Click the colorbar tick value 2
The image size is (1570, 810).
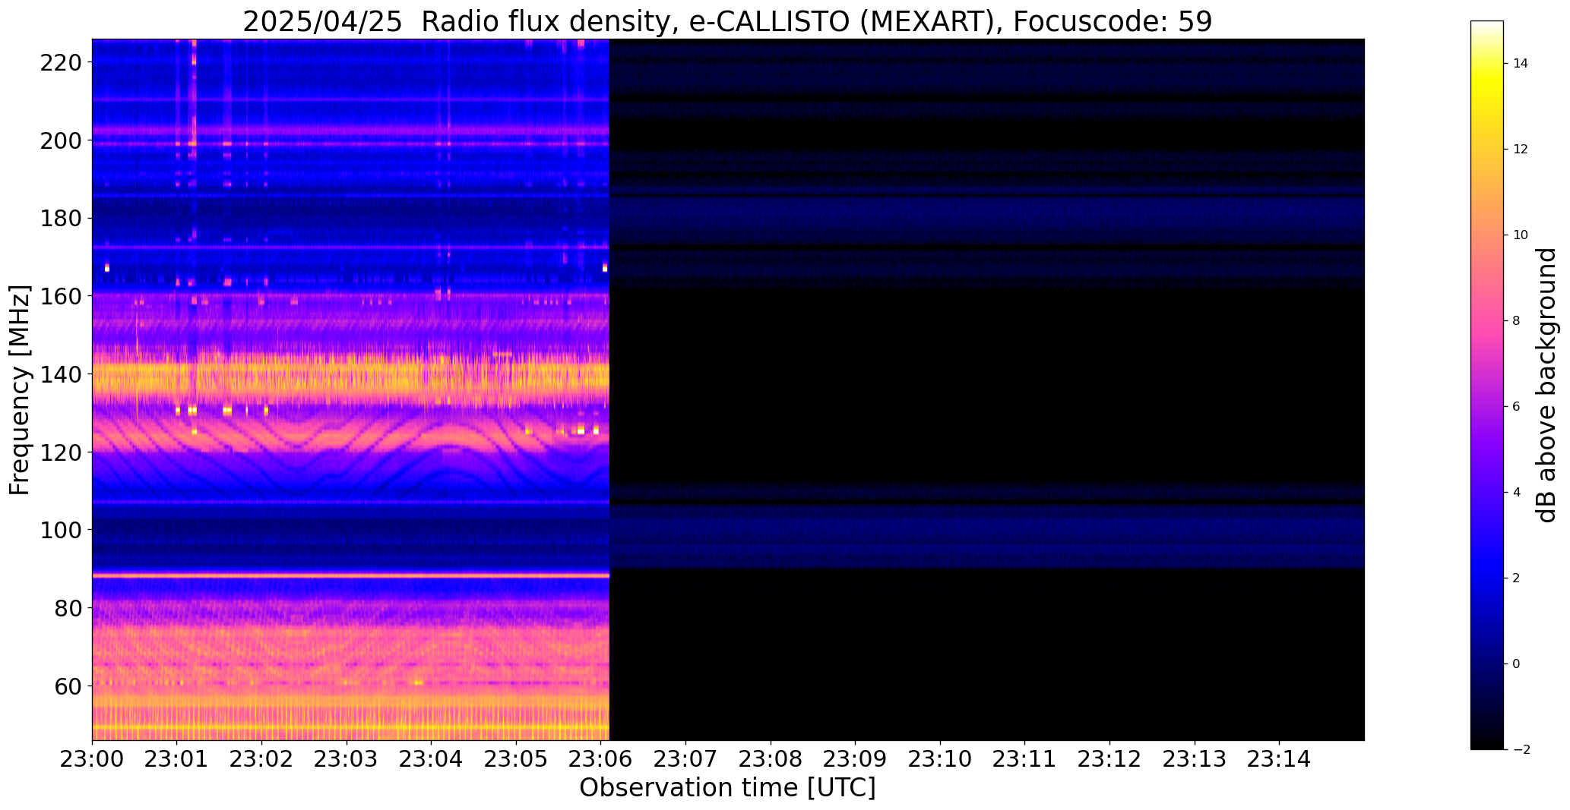(1517, 578)
